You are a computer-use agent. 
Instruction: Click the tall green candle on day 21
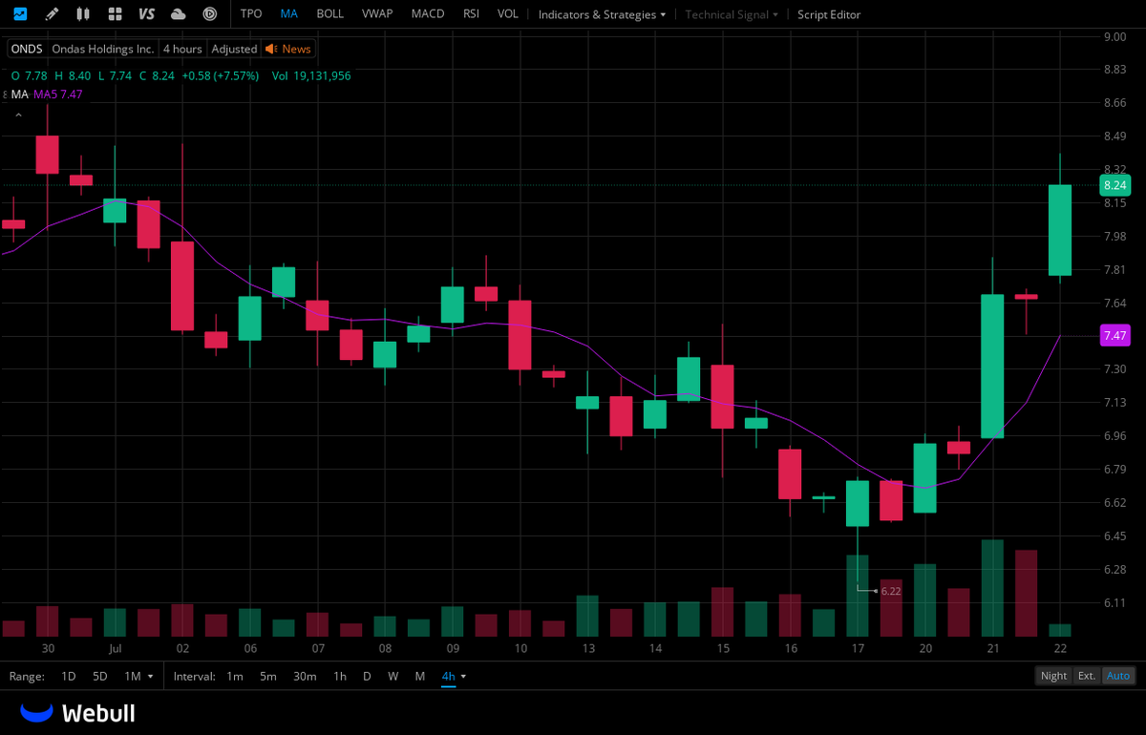tap(992, 366)
